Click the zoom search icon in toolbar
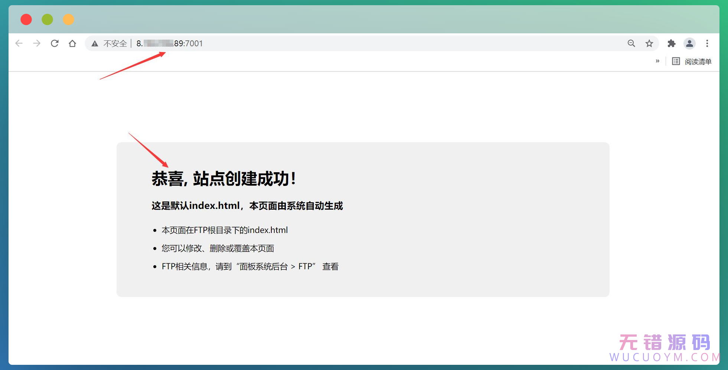Screen dimensions: 728x370 tap(631, 43)
